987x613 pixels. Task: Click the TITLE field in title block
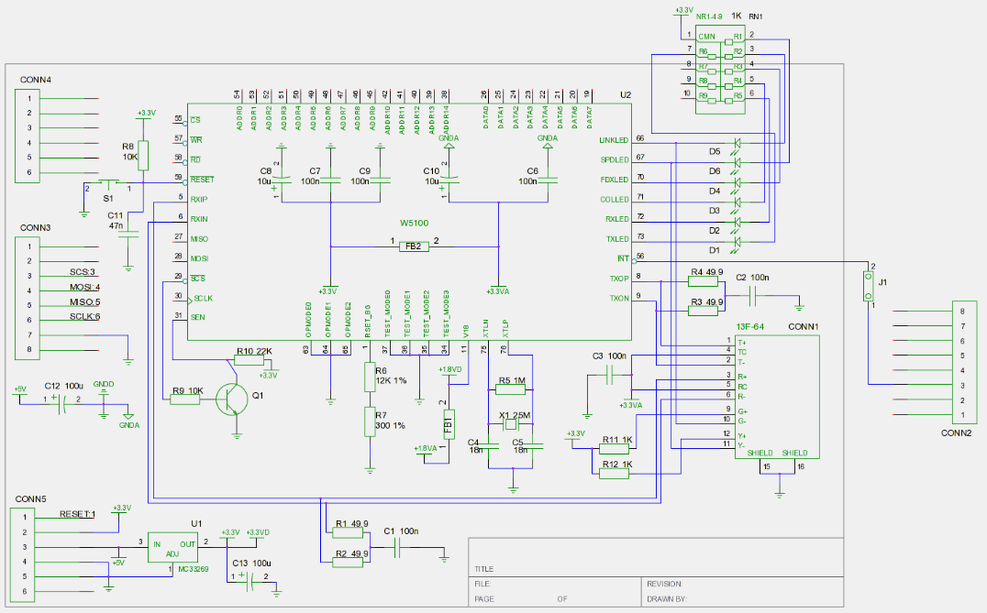tap(484, 569)
